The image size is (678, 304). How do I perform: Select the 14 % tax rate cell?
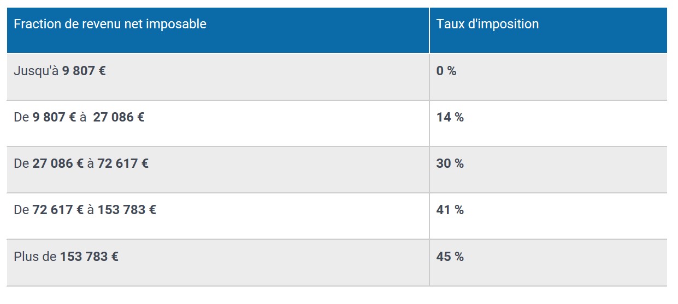coord(549,124)
